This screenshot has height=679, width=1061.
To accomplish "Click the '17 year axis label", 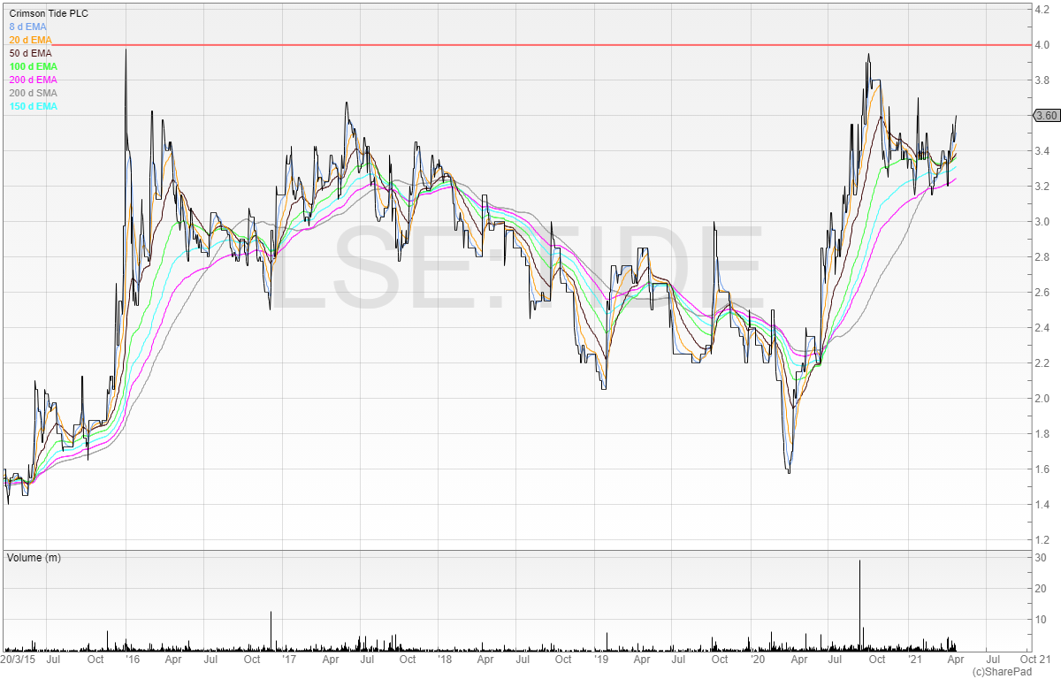I will [289, 660].
